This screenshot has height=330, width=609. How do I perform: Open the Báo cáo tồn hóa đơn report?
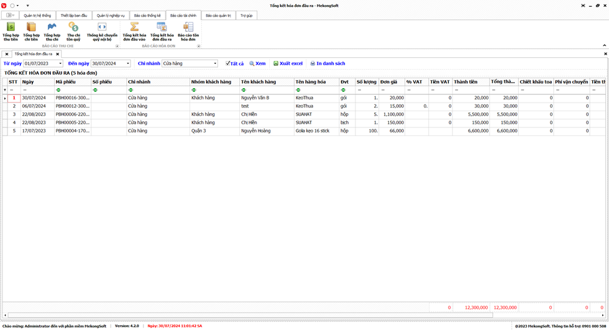pyautogui.click(x=188, y=31)
